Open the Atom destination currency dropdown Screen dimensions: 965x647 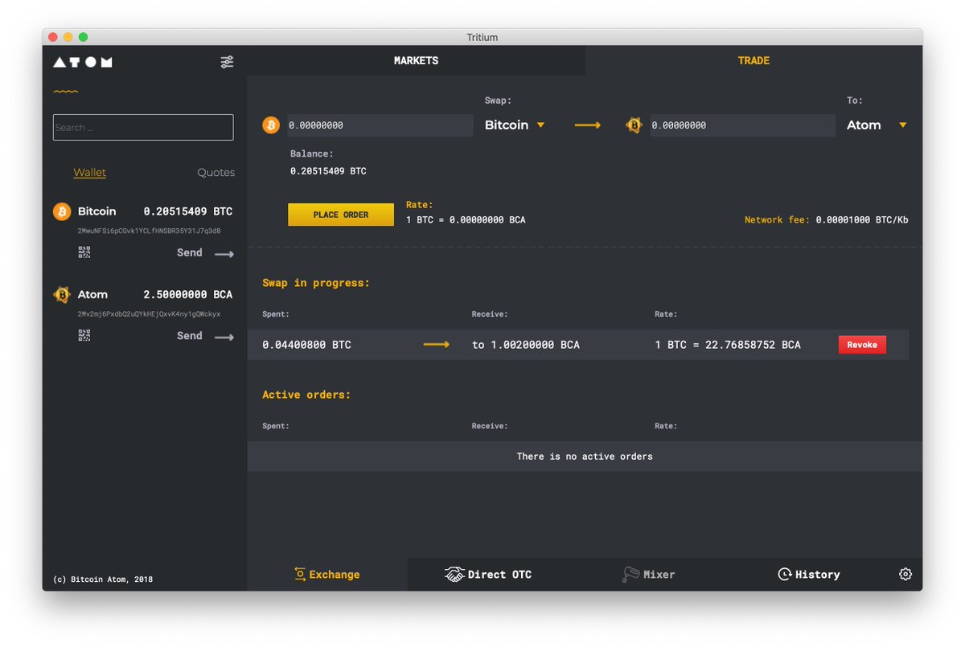point(877,125)
